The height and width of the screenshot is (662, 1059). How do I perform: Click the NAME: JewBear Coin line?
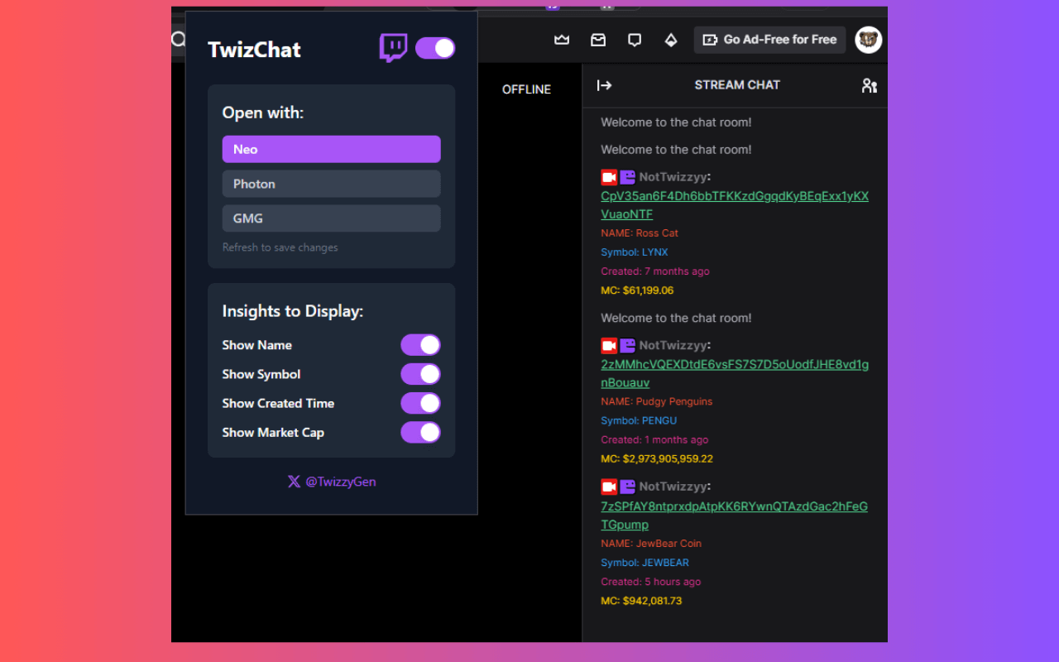point(651,544)
